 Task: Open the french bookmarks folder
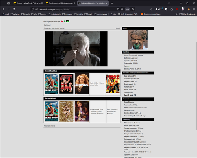(88, 14)
